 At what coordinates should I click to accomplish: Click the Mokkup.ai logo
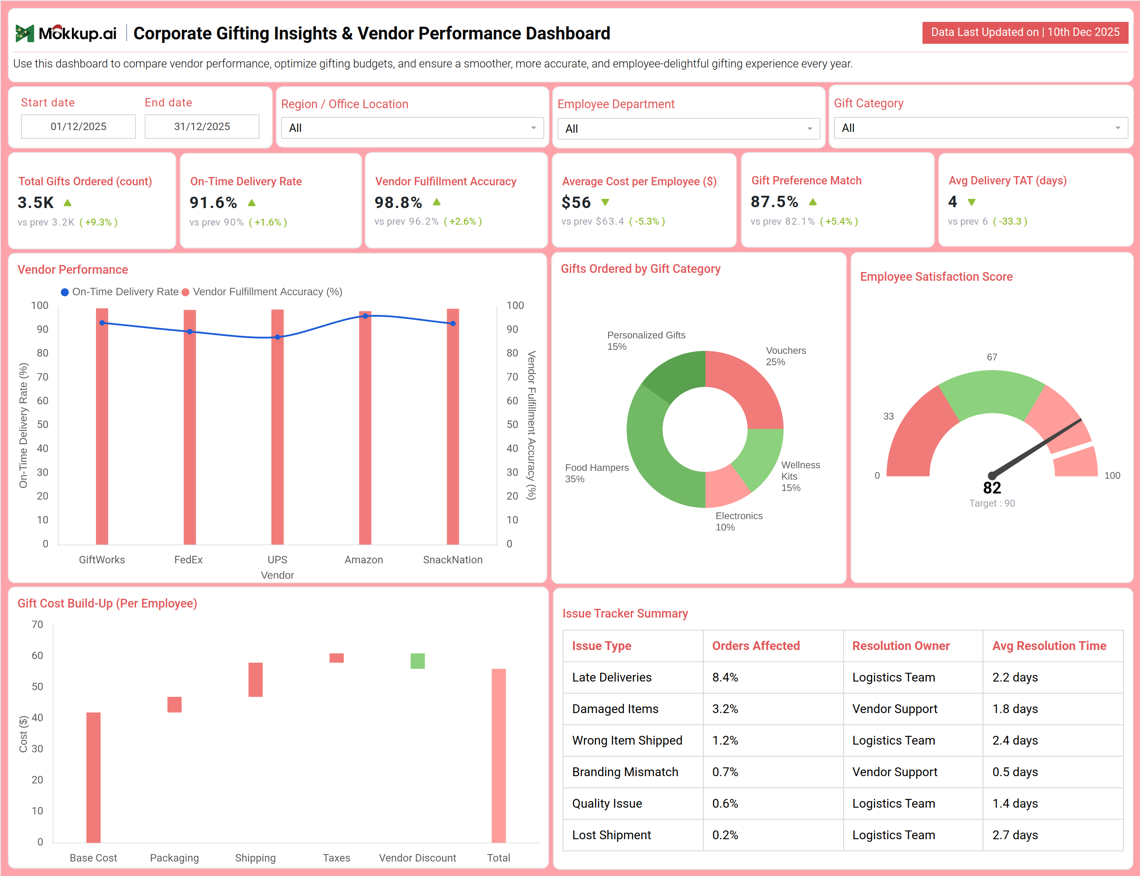click(66, 33)
